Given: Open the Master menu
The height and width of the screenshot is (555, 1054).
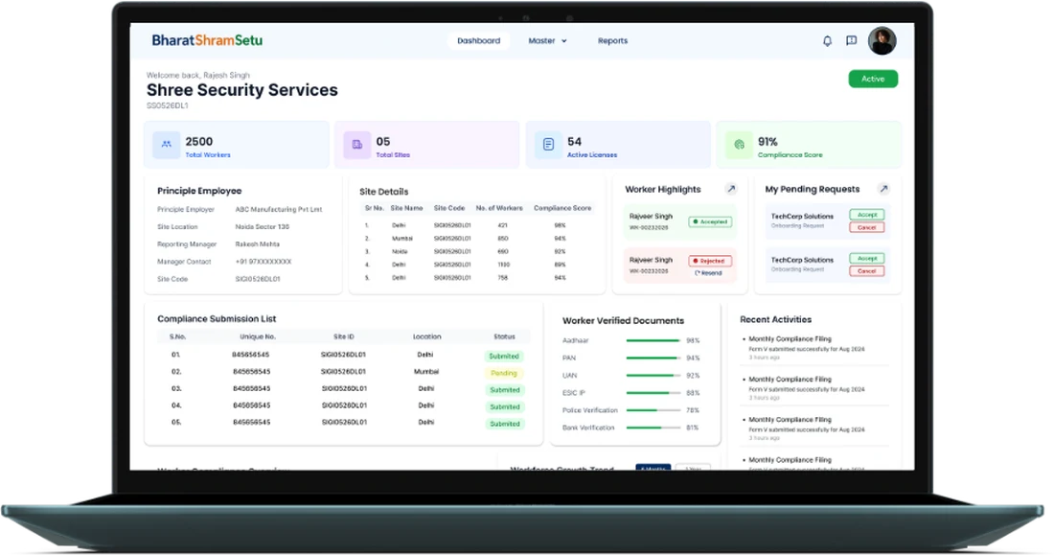Looking at the screenshot, I should pyautogui.click(x=547, y=41).
